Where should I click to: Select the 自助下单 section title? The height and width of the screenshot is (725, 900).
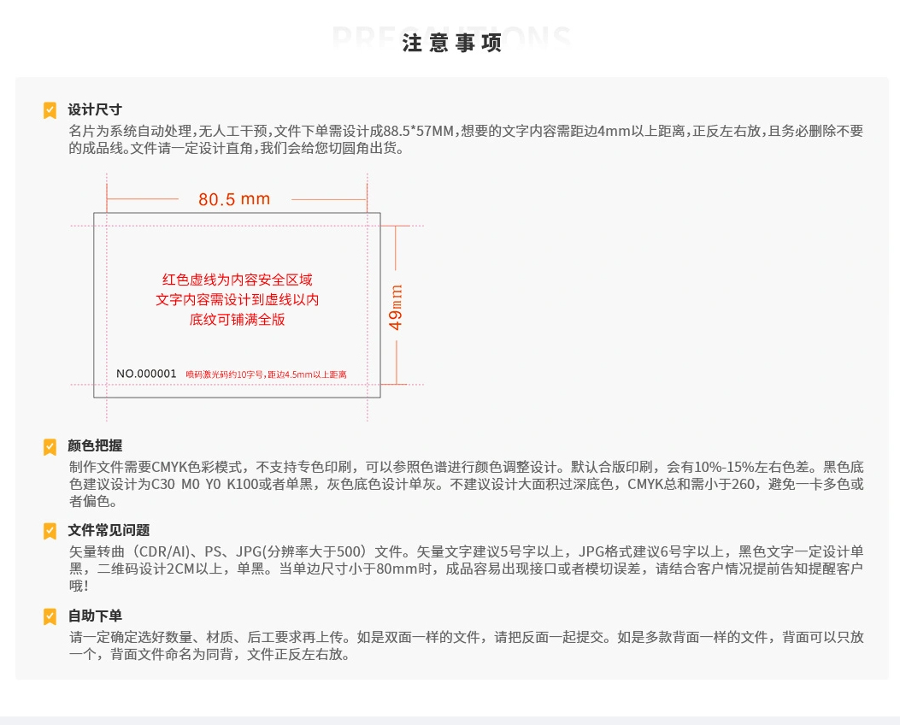point(95,616)
